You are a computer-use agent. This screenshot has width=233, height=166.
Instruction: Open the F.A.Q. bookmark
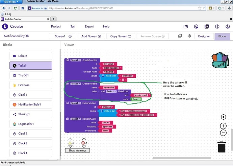(6, 14)
